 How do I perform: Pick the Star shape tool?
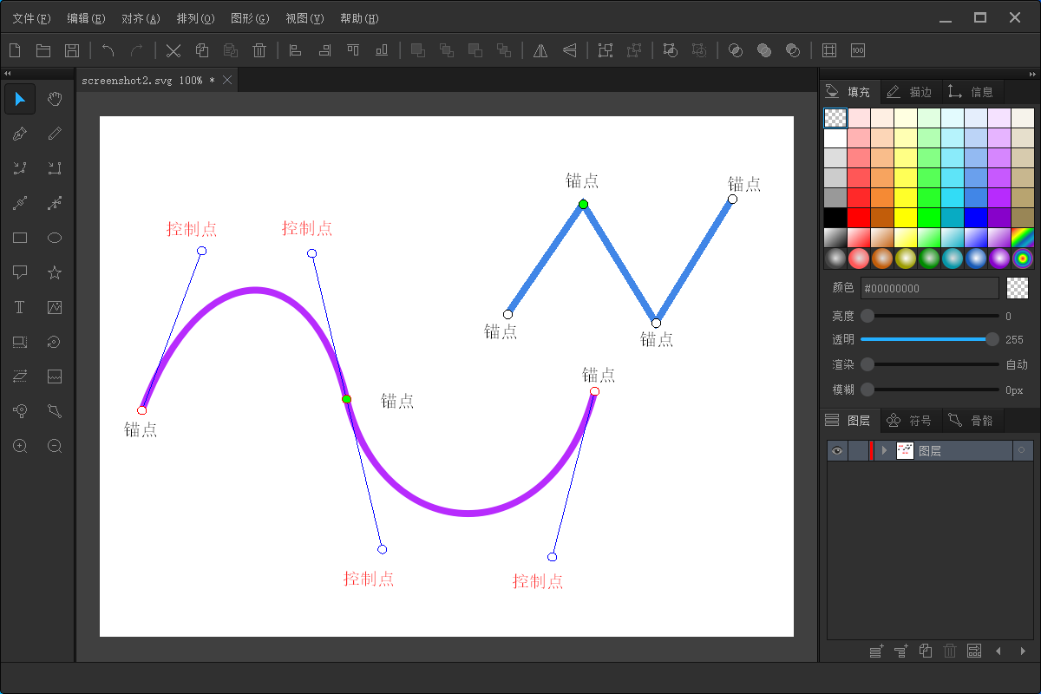[55, 272]
